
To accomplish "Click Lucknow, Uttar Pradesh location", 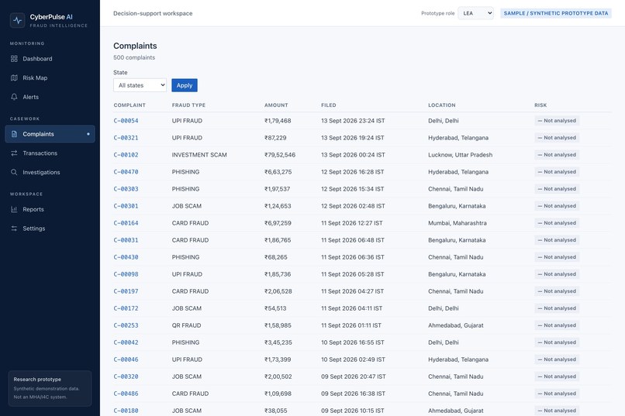I will tap(460, 155).
